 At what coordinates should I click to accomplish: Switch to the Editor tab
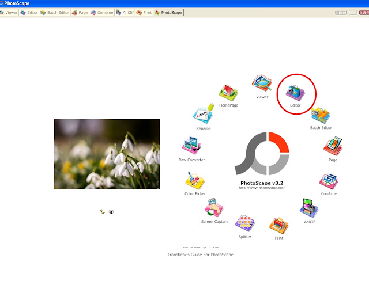pos(29,13)
